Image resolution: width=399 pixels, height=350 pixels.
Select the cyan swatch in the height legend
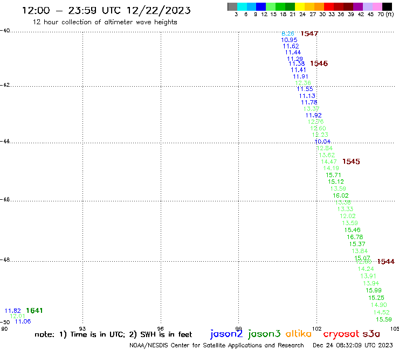[242, 6]
